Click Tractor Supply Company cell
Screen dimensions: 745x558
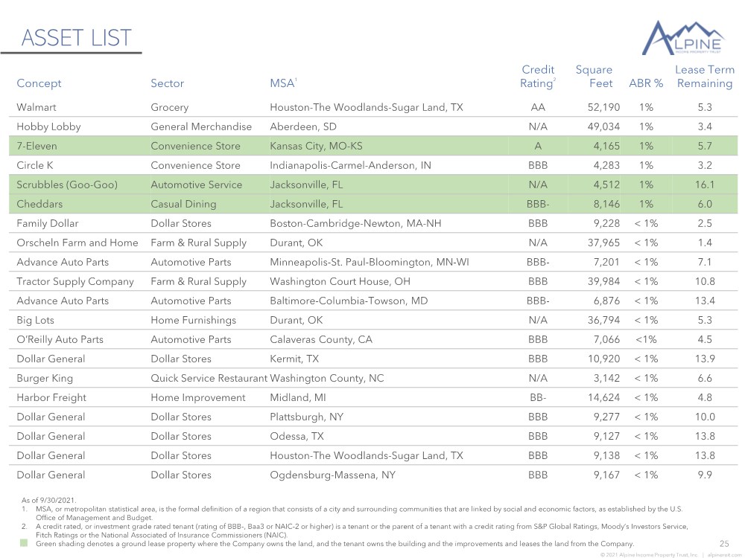tap(75, 282)
